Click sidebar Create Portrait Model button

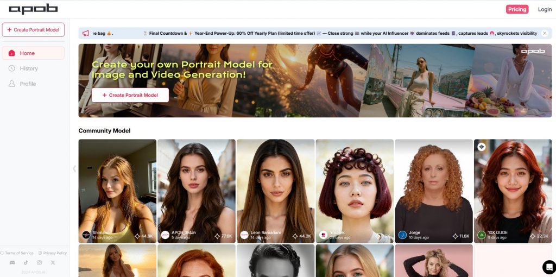33,30
